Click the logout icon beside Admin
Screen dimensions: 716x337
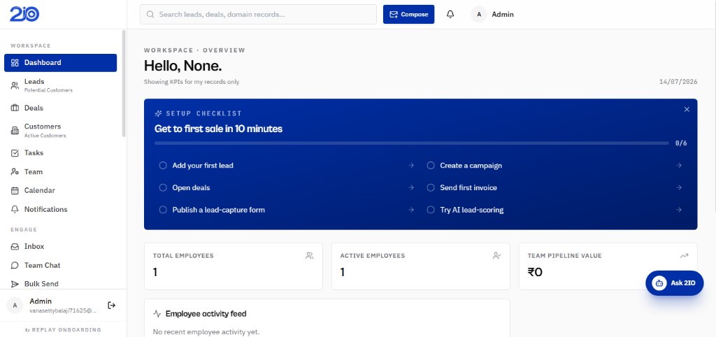(111, 305)
